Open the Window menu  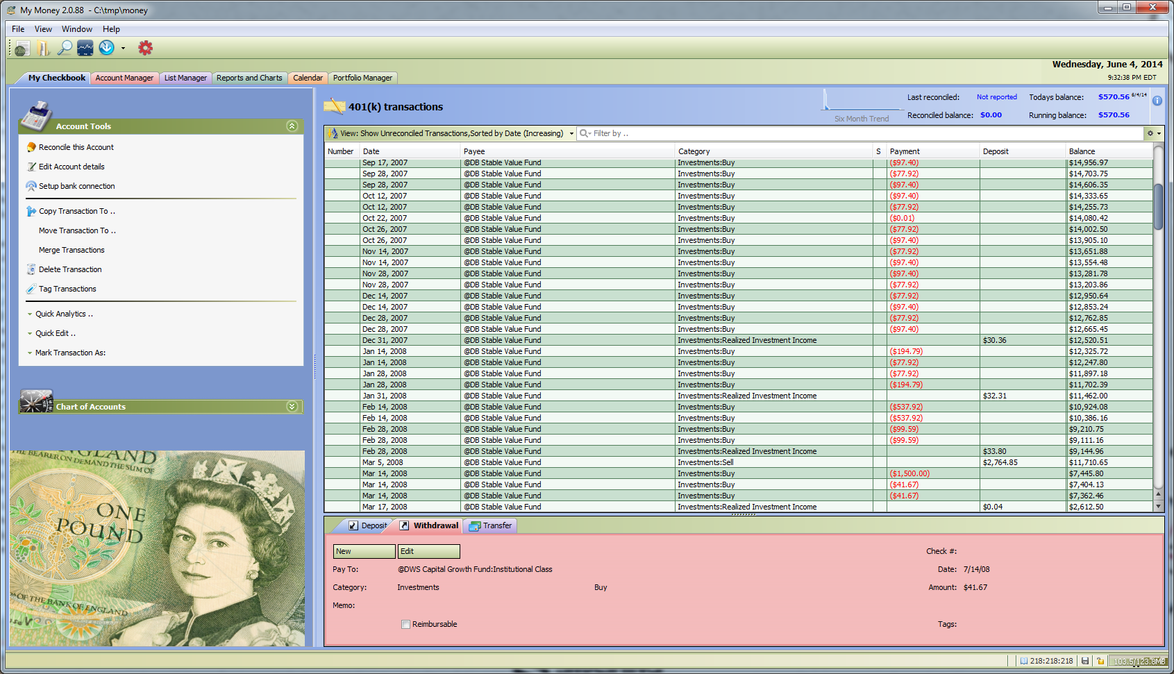pos(77,29)
